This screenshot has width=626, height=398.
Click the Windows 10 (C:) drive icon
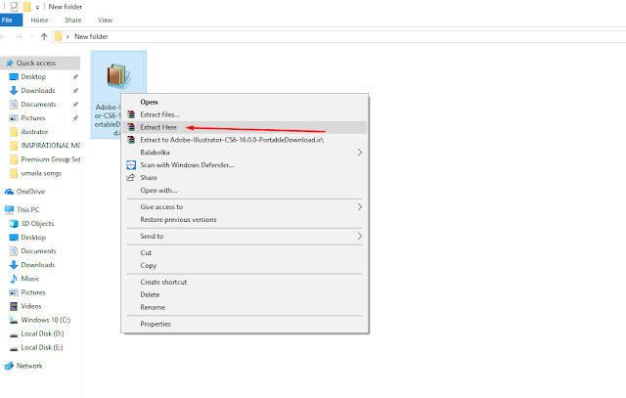(14, 320)
